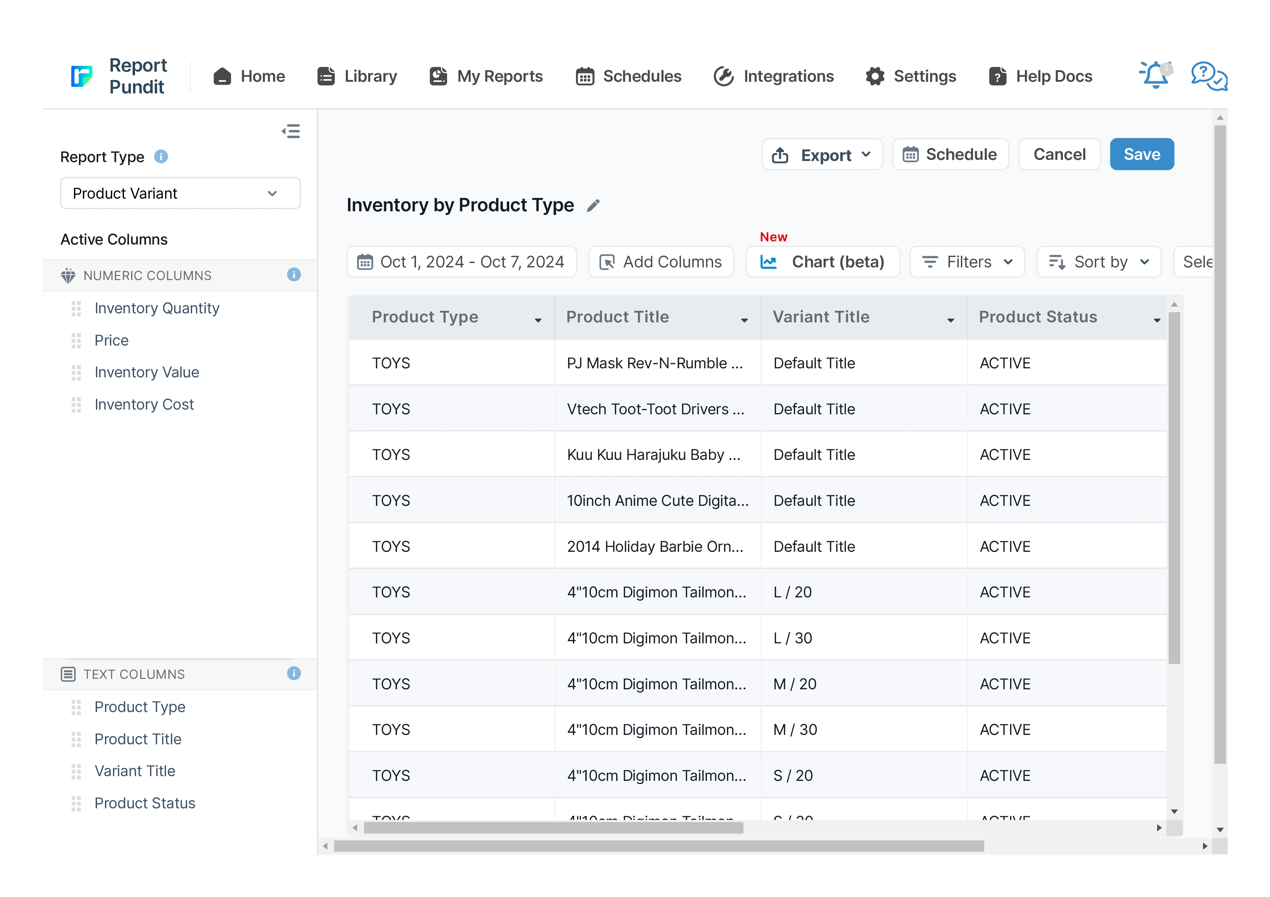Click the Text Columns info icon

point(294,673)
